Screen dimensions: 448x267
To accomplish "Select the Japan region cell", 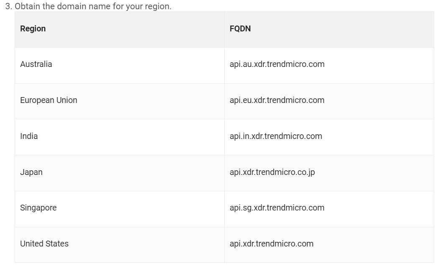I will coord(120,173).
